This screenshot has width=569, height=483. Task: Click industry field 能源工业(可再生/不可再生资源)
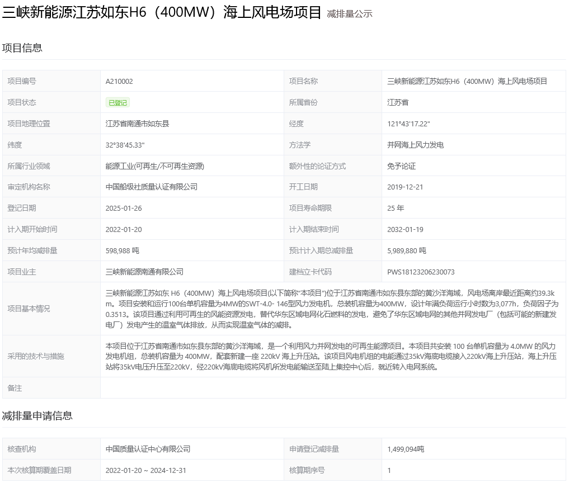click(155, 166)
